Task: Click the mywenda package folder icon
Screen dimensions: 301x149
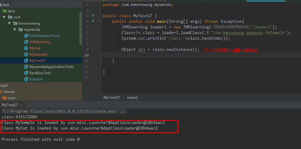Action: [x=21, y=30]
